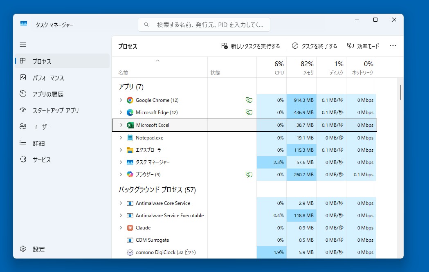This screenshot has height=272, width=429.
Task: Sort by ネットワーク column header
Action: point(361,67)
